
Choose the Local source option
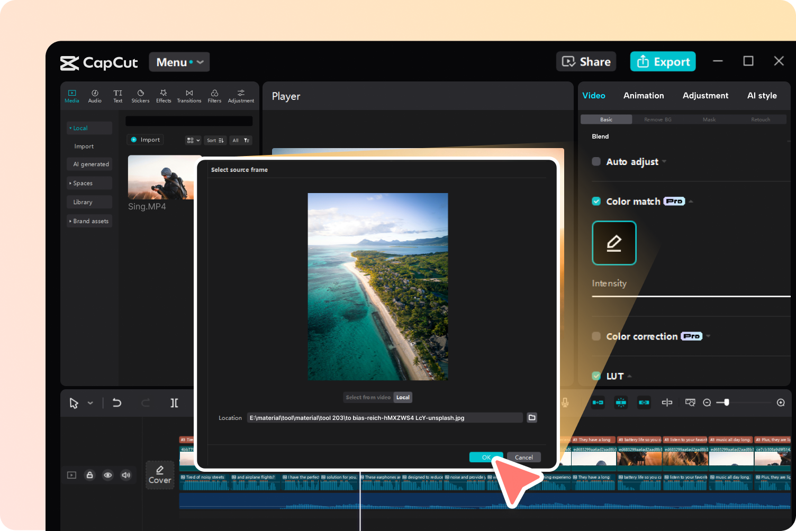click(x=403, y=397)
